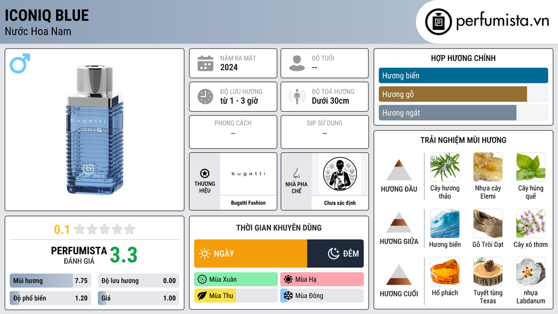Image resolution: width=558 pixels, height=314 pixels.
Task: Click the Hương cuối pyramid icon
Action: pos(399,275)
